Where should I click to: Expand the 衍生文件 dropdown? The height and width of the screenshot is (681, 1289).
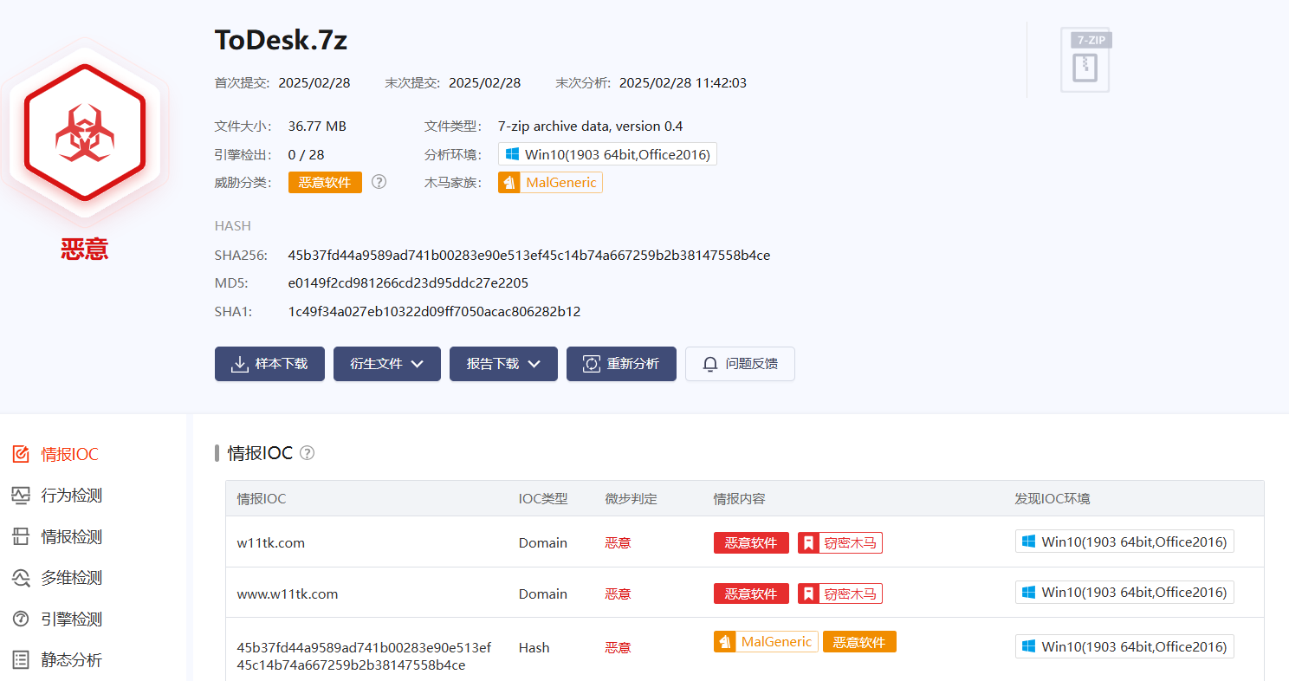tap(387, 364)
